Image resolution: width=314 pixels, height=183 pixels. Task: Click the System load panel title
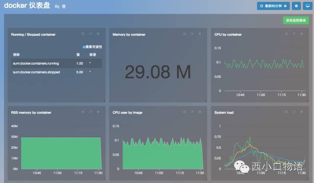click(x=224, y=113)
